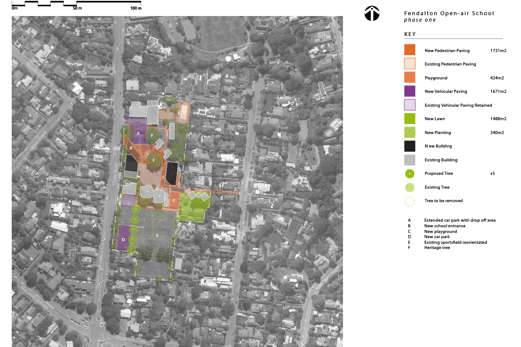The width and height of the screenshot is (521, 347).
Task: Click the north arrow compass symbol
Action: 372,14
